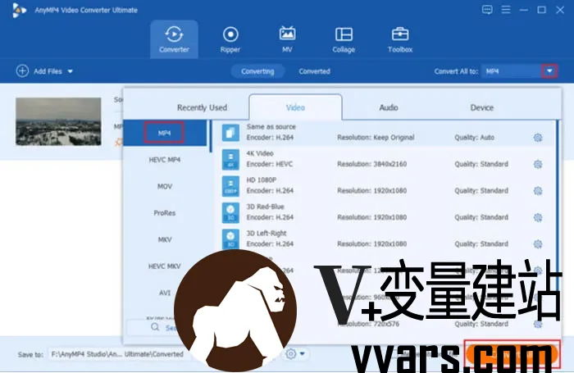Open the settings gear in the bottom bar

(x=290, y=354)
